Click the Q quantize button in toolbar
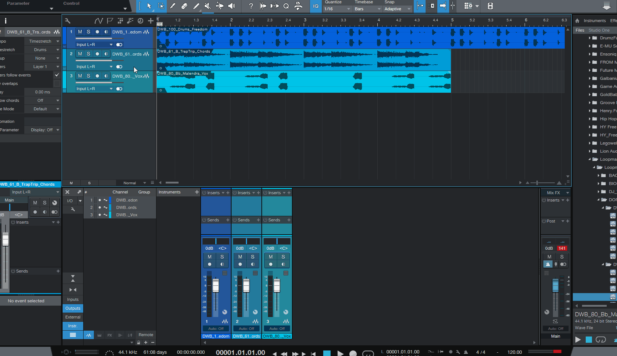This screenshot has height=356, width=617. point(286,6)
